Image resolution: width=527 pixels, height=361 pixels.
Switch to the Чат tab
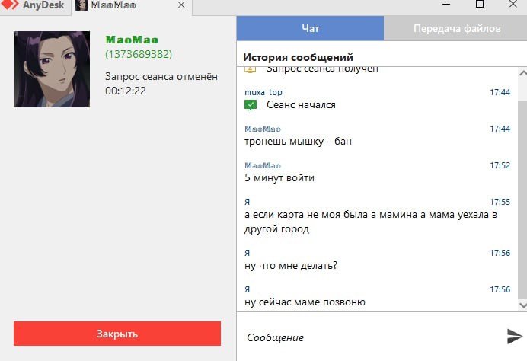pyautogui.click(x=310, y=28)
